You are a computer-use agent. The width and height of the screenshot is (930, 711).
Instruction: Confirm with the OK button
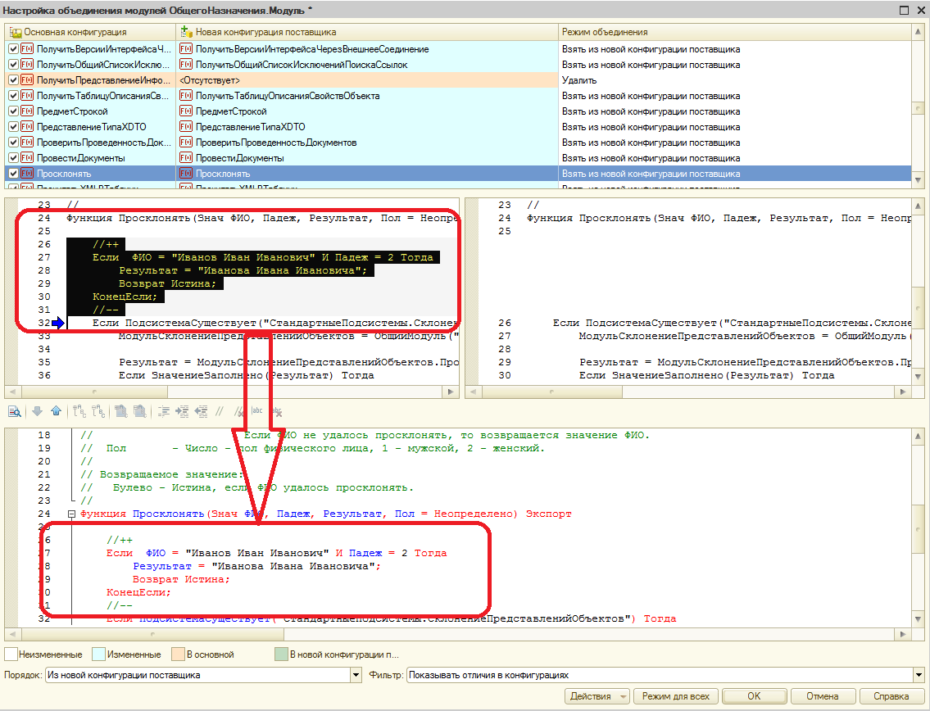(x=754, y=696)
